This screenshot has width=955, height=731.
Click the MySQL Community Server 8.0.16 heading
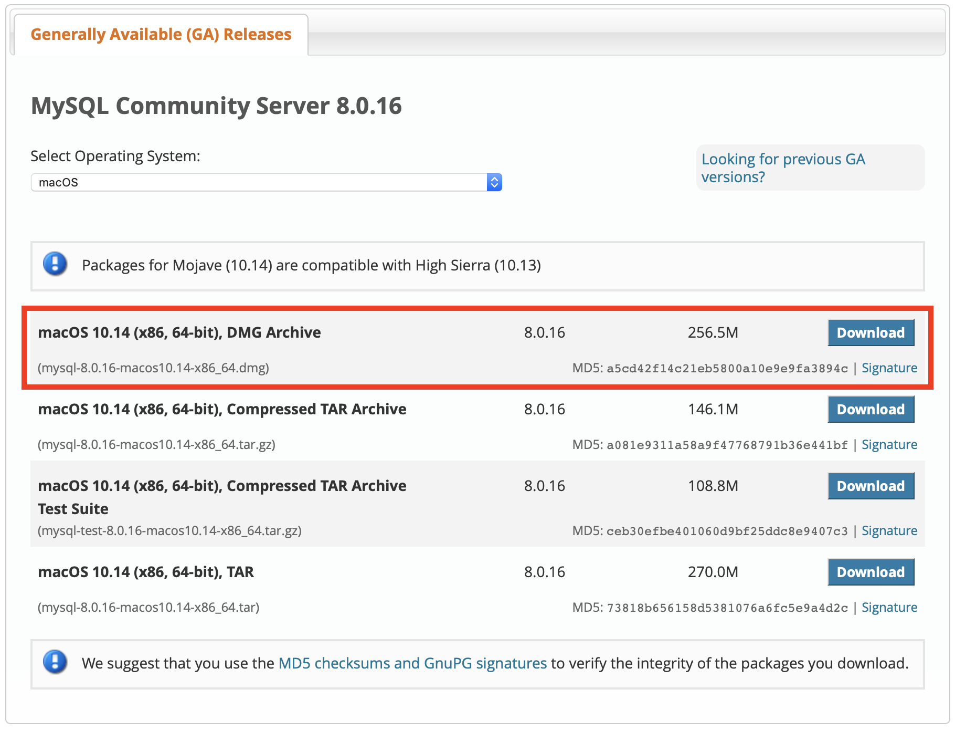[x=216, y=106]
